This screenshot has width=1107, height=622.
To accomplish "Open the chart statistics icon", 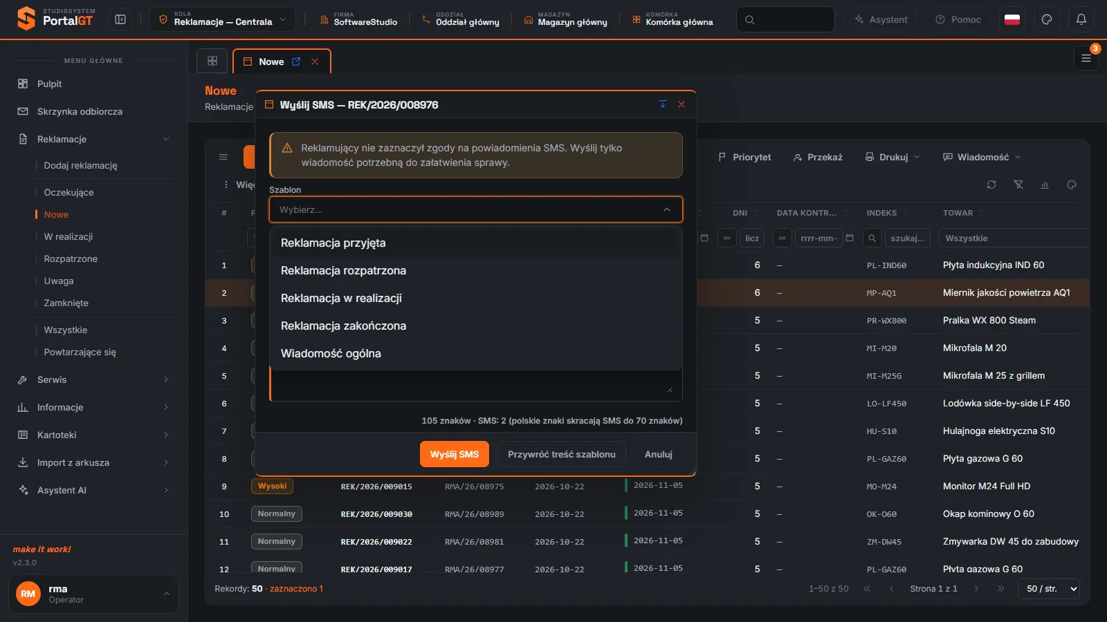I will [1045, 185].
